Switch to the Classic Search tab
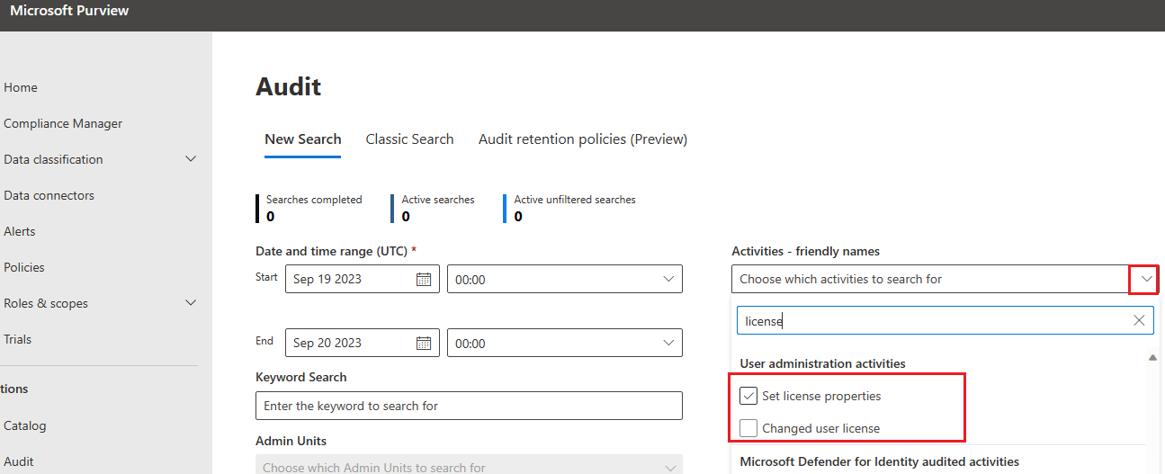This screenshot has height=474, width=1165. click(x=409, y=139)
